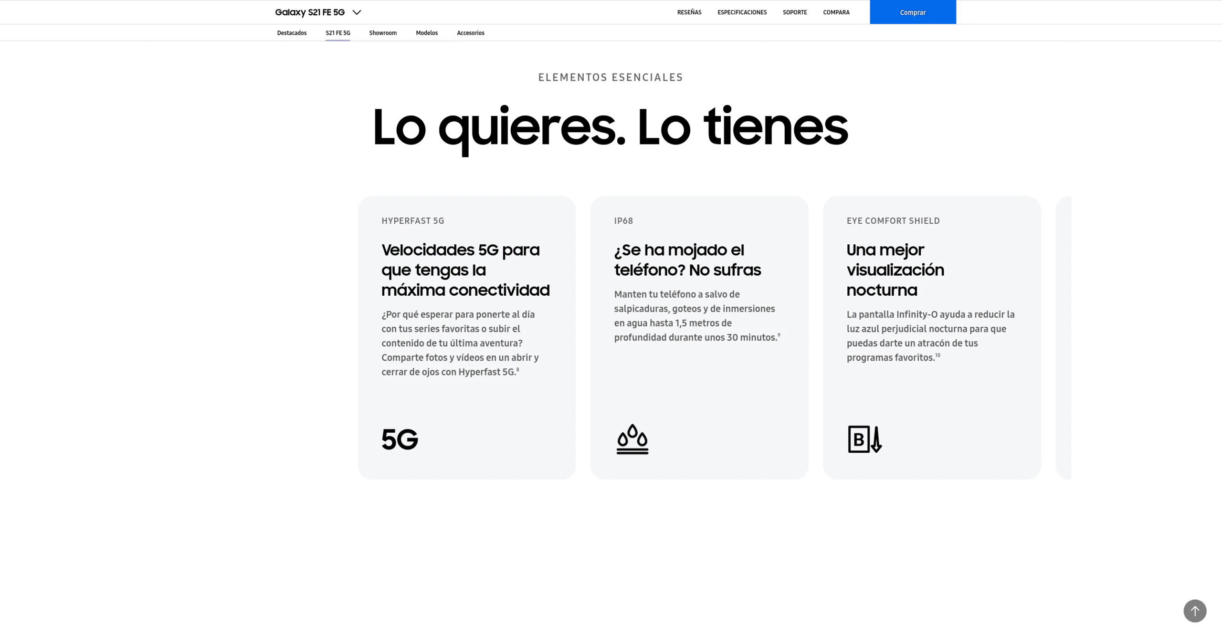The image size is (1222, 634).
Task: Click the Compara link
Action: tap(836, 12)
